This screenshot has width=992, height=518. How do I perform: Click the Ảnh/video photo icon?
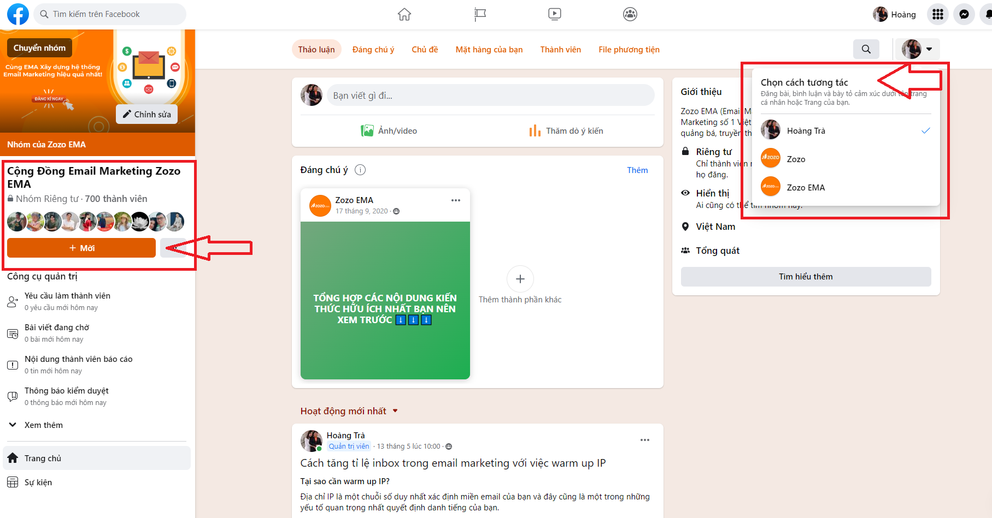[367, 130]
